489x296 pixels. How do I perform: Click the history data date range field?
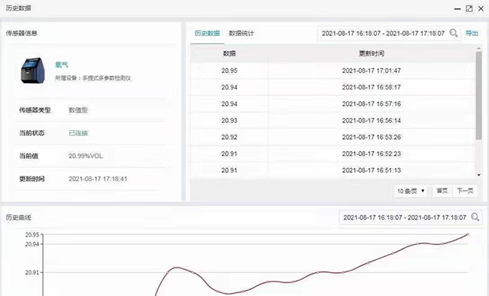[383, 33]
